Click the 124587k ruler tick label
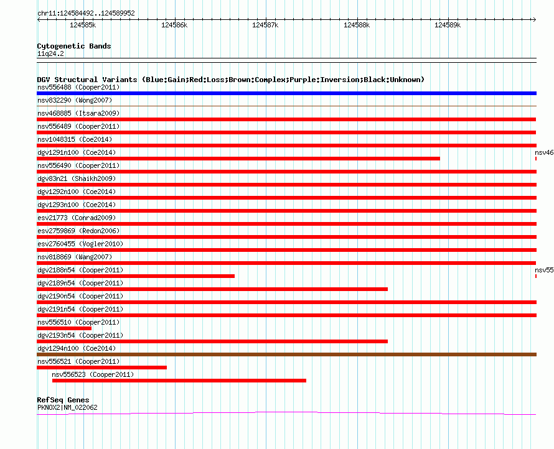This screenshot has width=554, height=449. coord(265,25)
